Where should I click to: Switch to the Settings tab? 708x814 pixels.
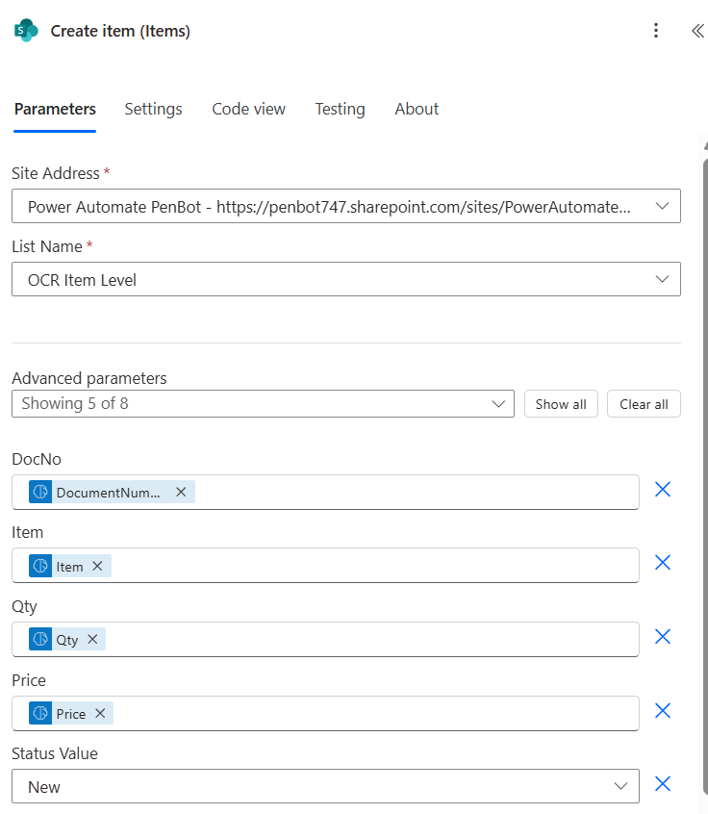(x=153, y=109)
